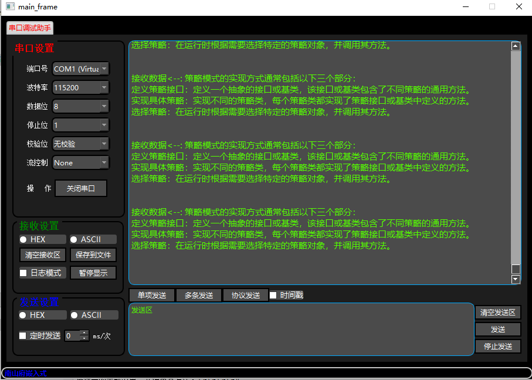
Task: Open the 波特率 115200 dropdown
Action: coord(80,87)
